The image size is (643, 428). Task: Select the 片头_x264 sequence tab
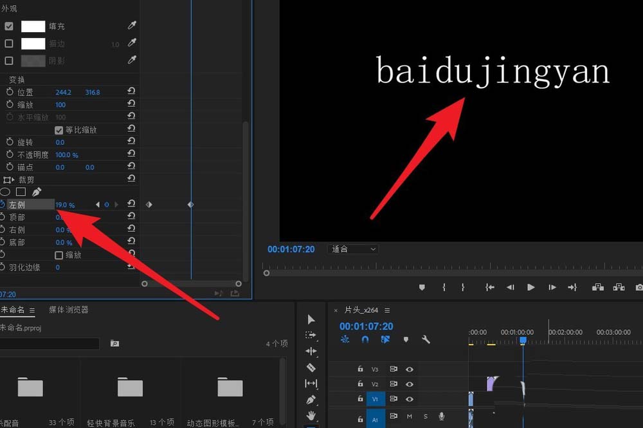[x=361, y=310]
